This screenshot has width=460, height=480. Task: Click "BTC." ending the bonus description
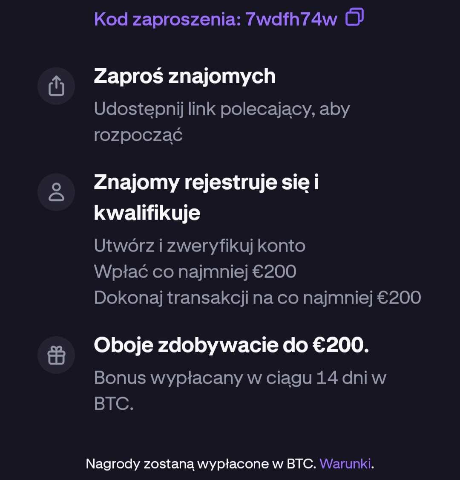pos(114,404)
